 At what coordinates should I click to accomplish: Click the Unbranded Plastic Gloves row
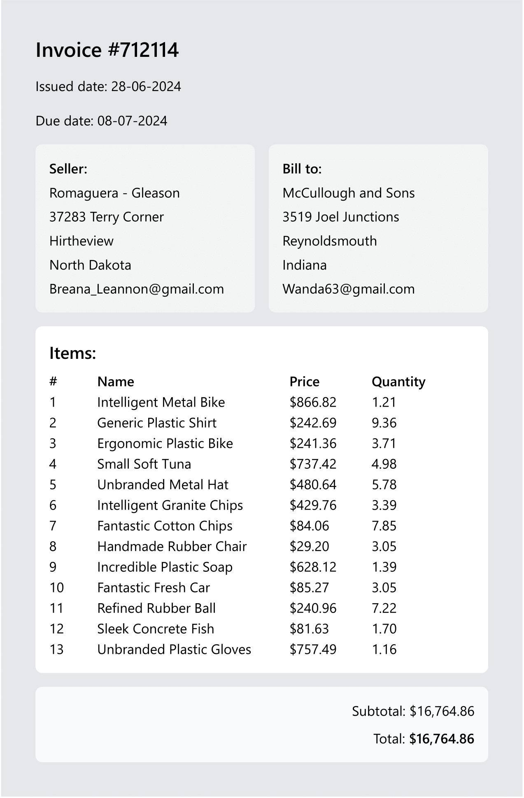(x=174, y=650)
